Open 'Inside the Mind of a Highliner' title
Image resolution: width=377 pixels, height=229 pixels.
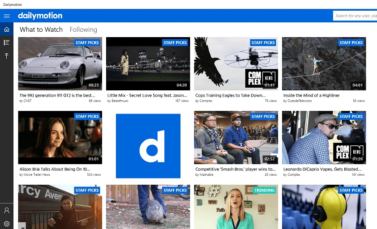(312, 95)
